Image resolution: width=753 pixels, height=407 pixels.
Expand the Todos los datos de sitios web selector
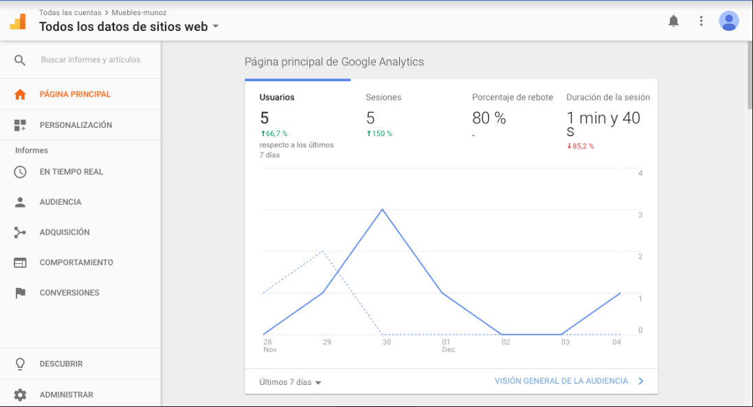point(215,27)
